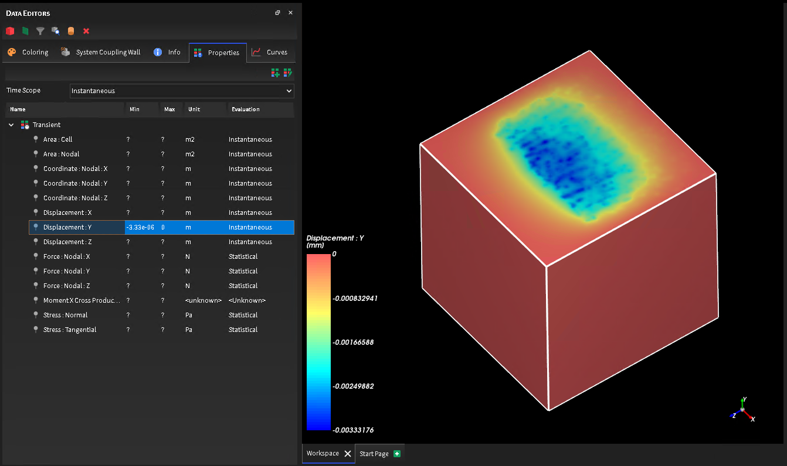The width and height of the screenshot is (787, 466).
Task: Select the System Coupling Wall button
Action: pyautogui.click(x=100, y=52)
